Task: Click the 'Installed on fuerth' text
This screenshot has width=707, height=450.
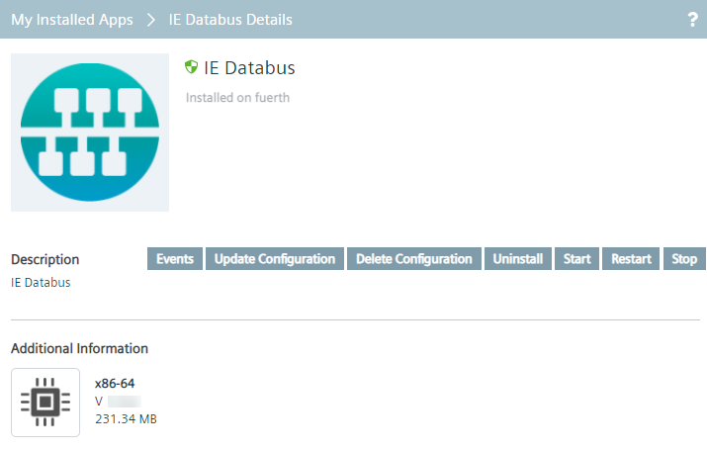Action: coord(237,98)
